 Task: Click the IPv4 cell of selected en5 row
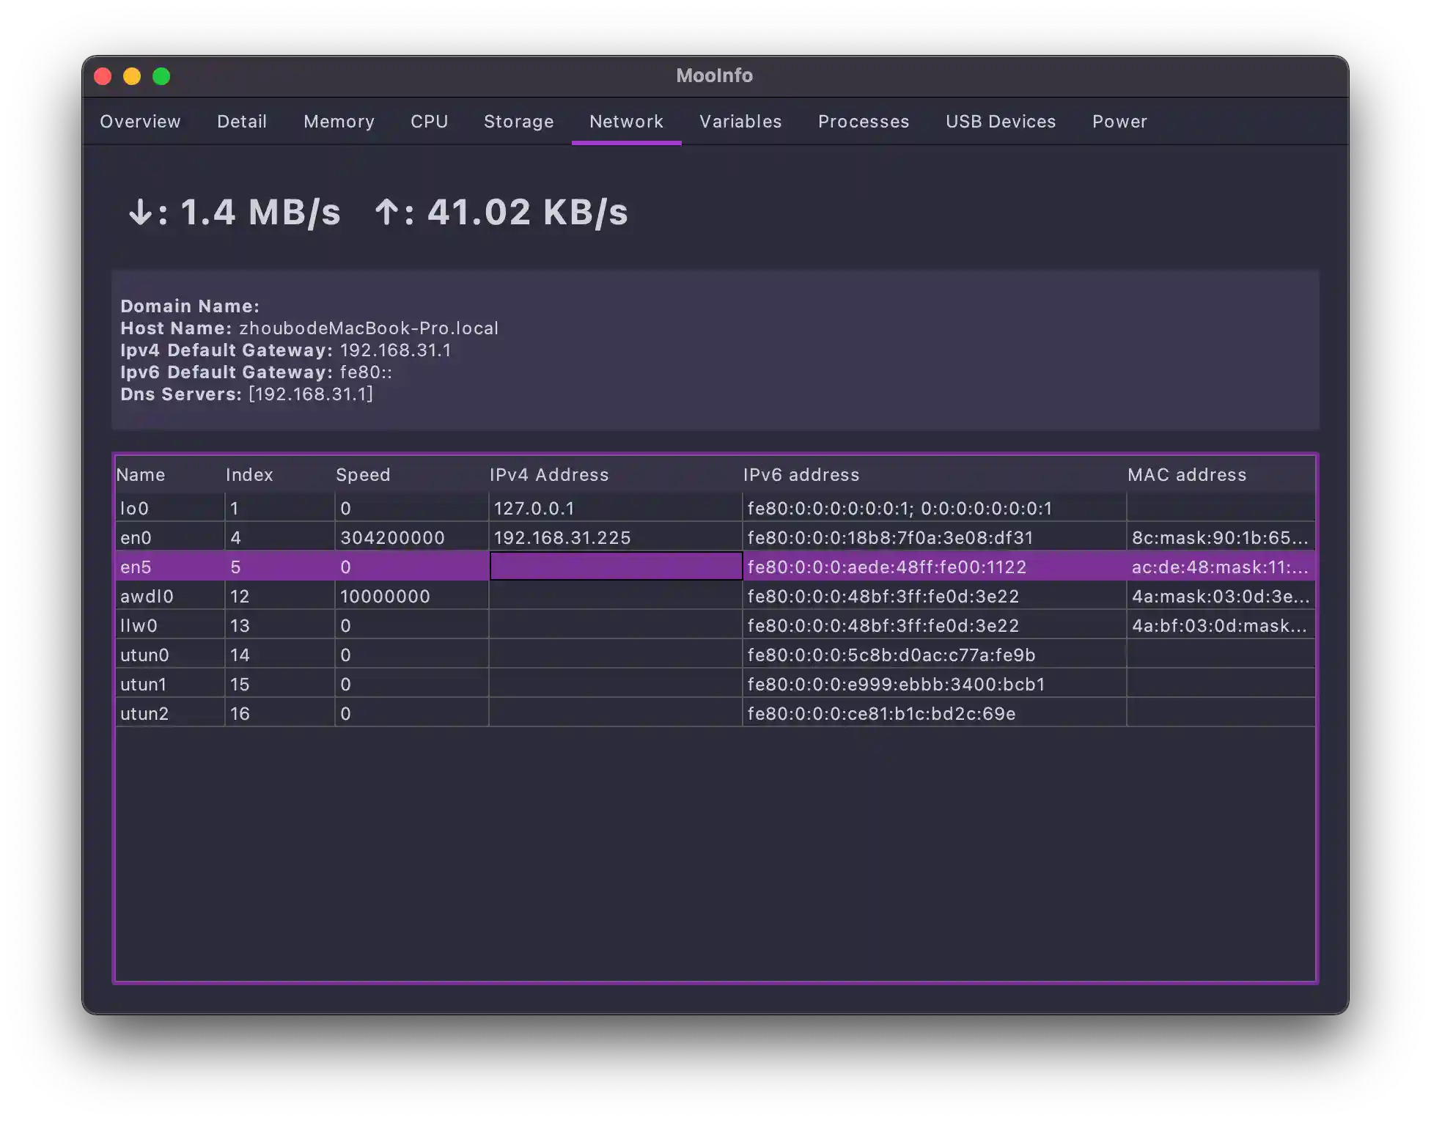tap(616, 566)
